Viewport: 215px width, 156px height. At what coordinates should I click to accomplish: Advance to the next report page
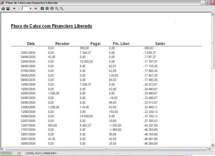point(31,9)
